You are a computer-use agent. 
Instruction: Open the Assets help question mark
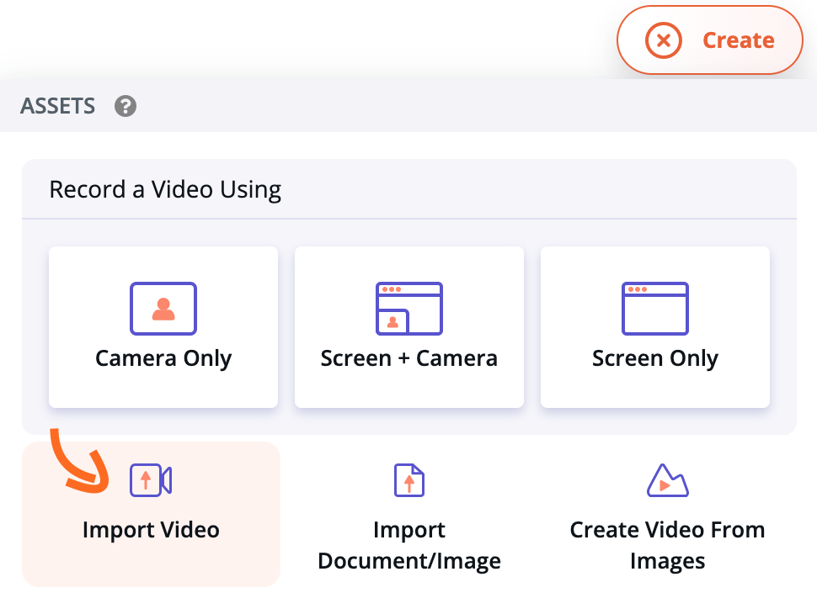coord(125,106)
